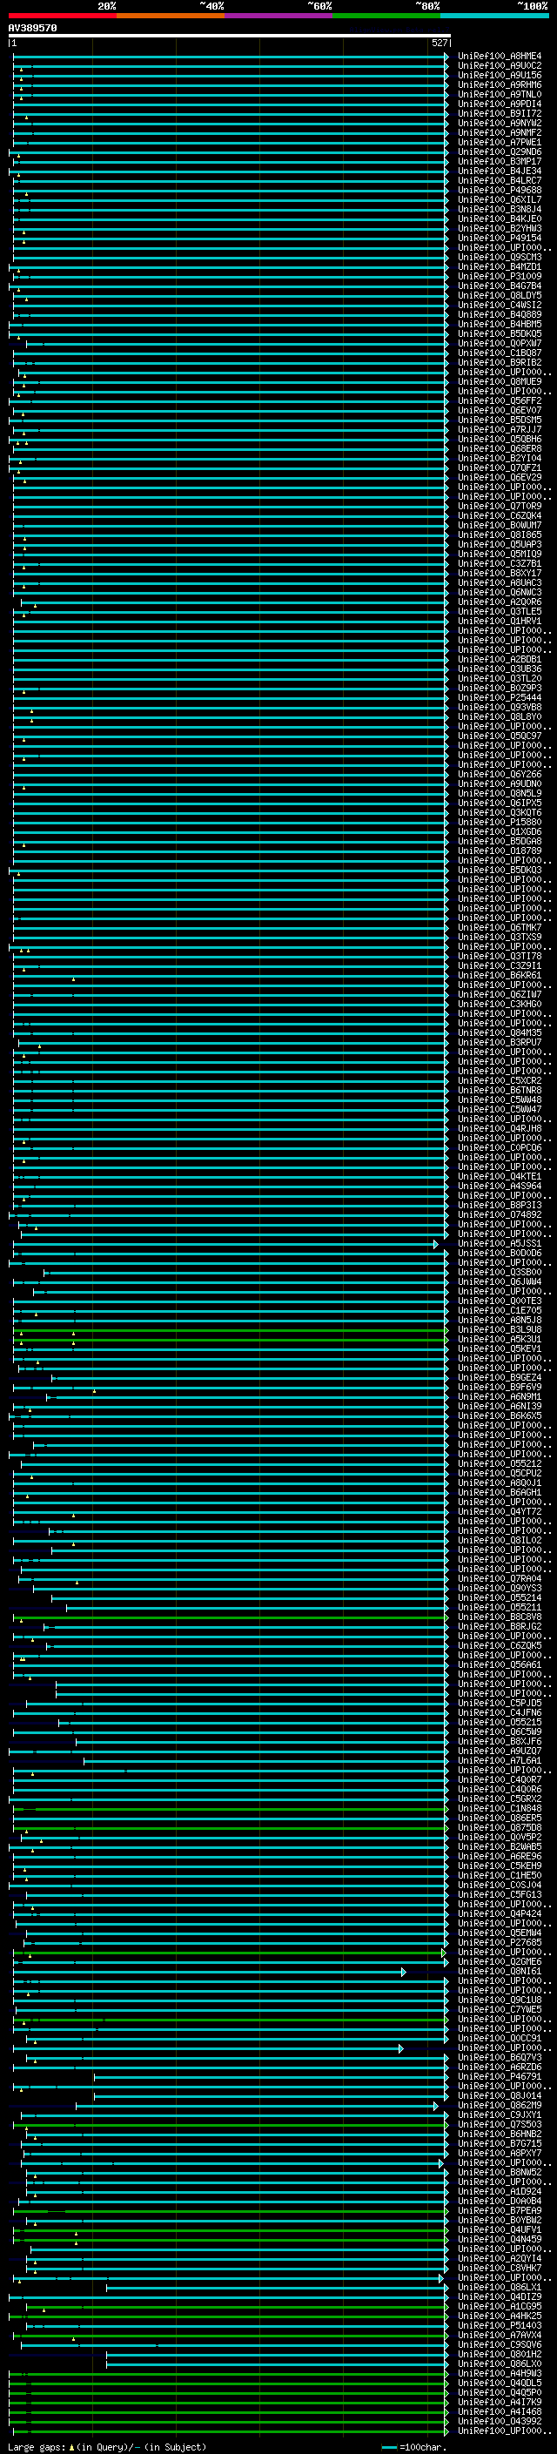Select the UniRef100_B3MP17 label

coord(499,161)
